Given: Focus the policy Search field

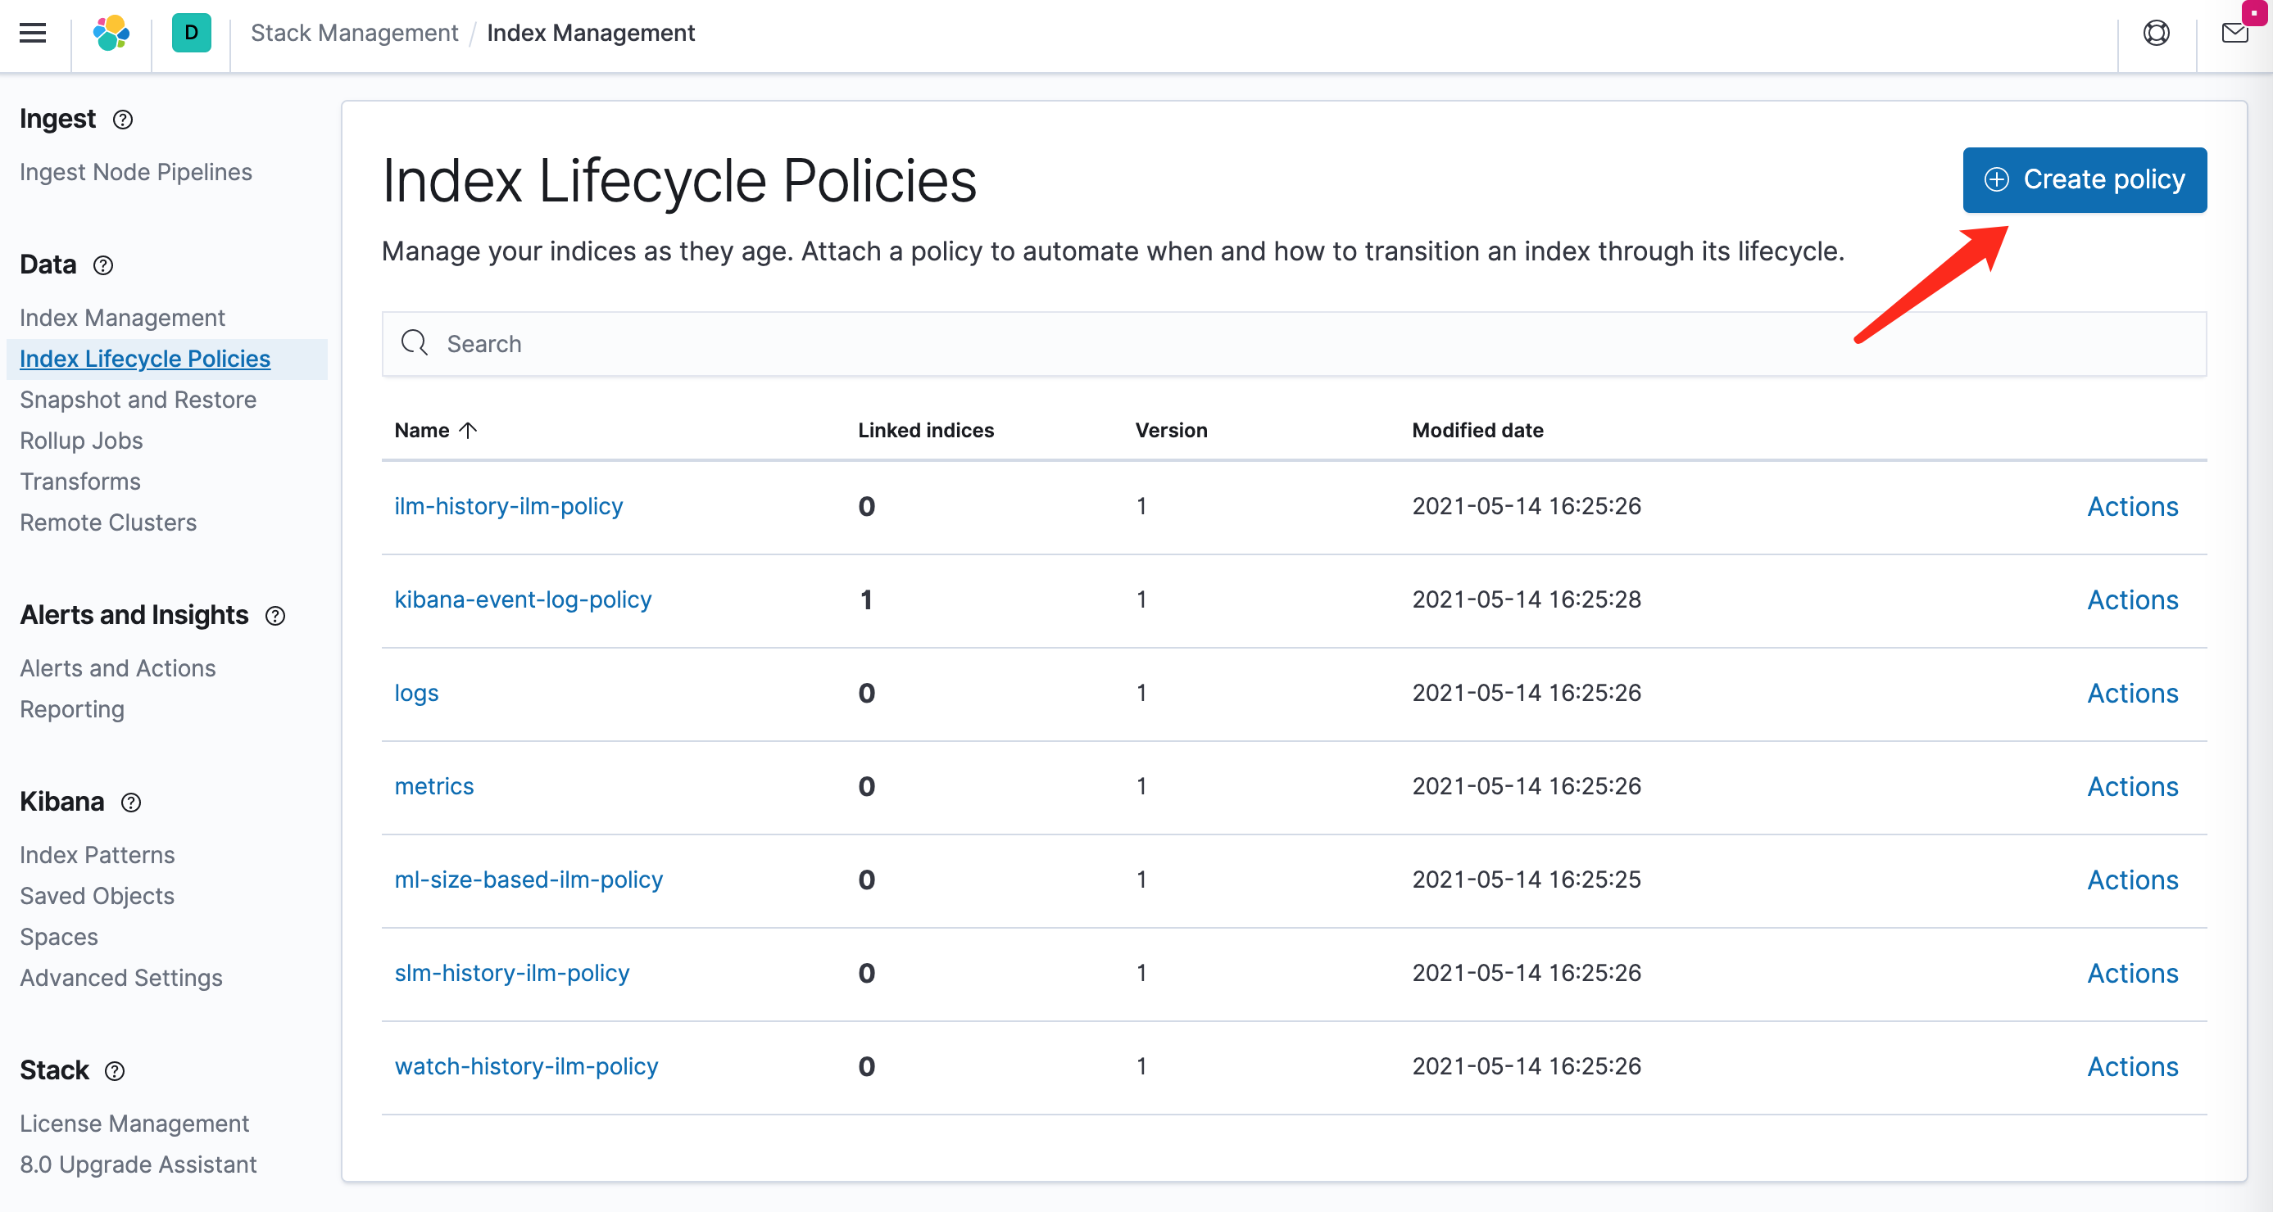Looking at the screenshot, I should coord(1294,344).
